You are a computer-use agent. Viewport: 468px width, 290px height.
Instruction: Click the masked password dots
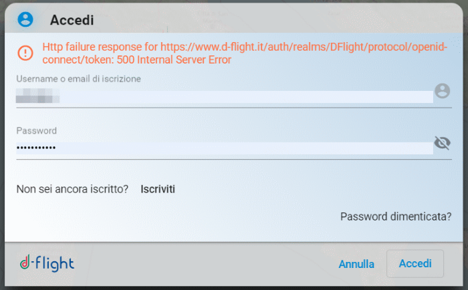36,148
